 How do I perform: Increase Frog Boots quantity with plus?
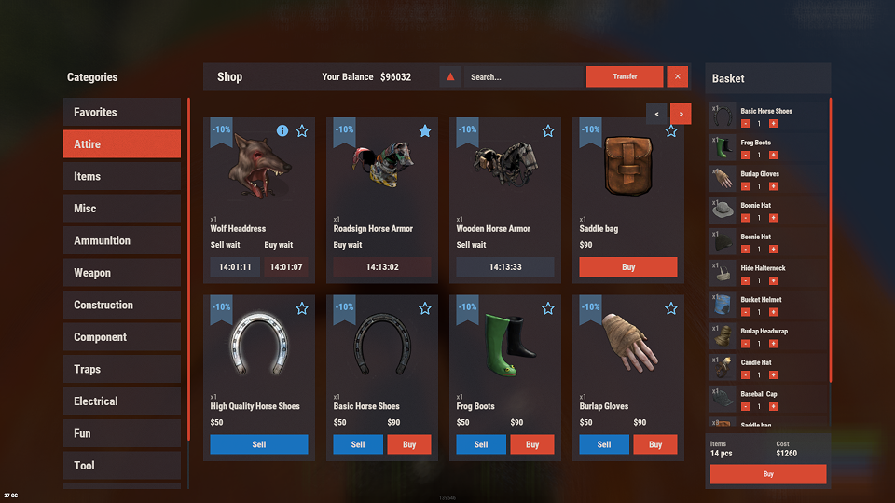[773, 156]
